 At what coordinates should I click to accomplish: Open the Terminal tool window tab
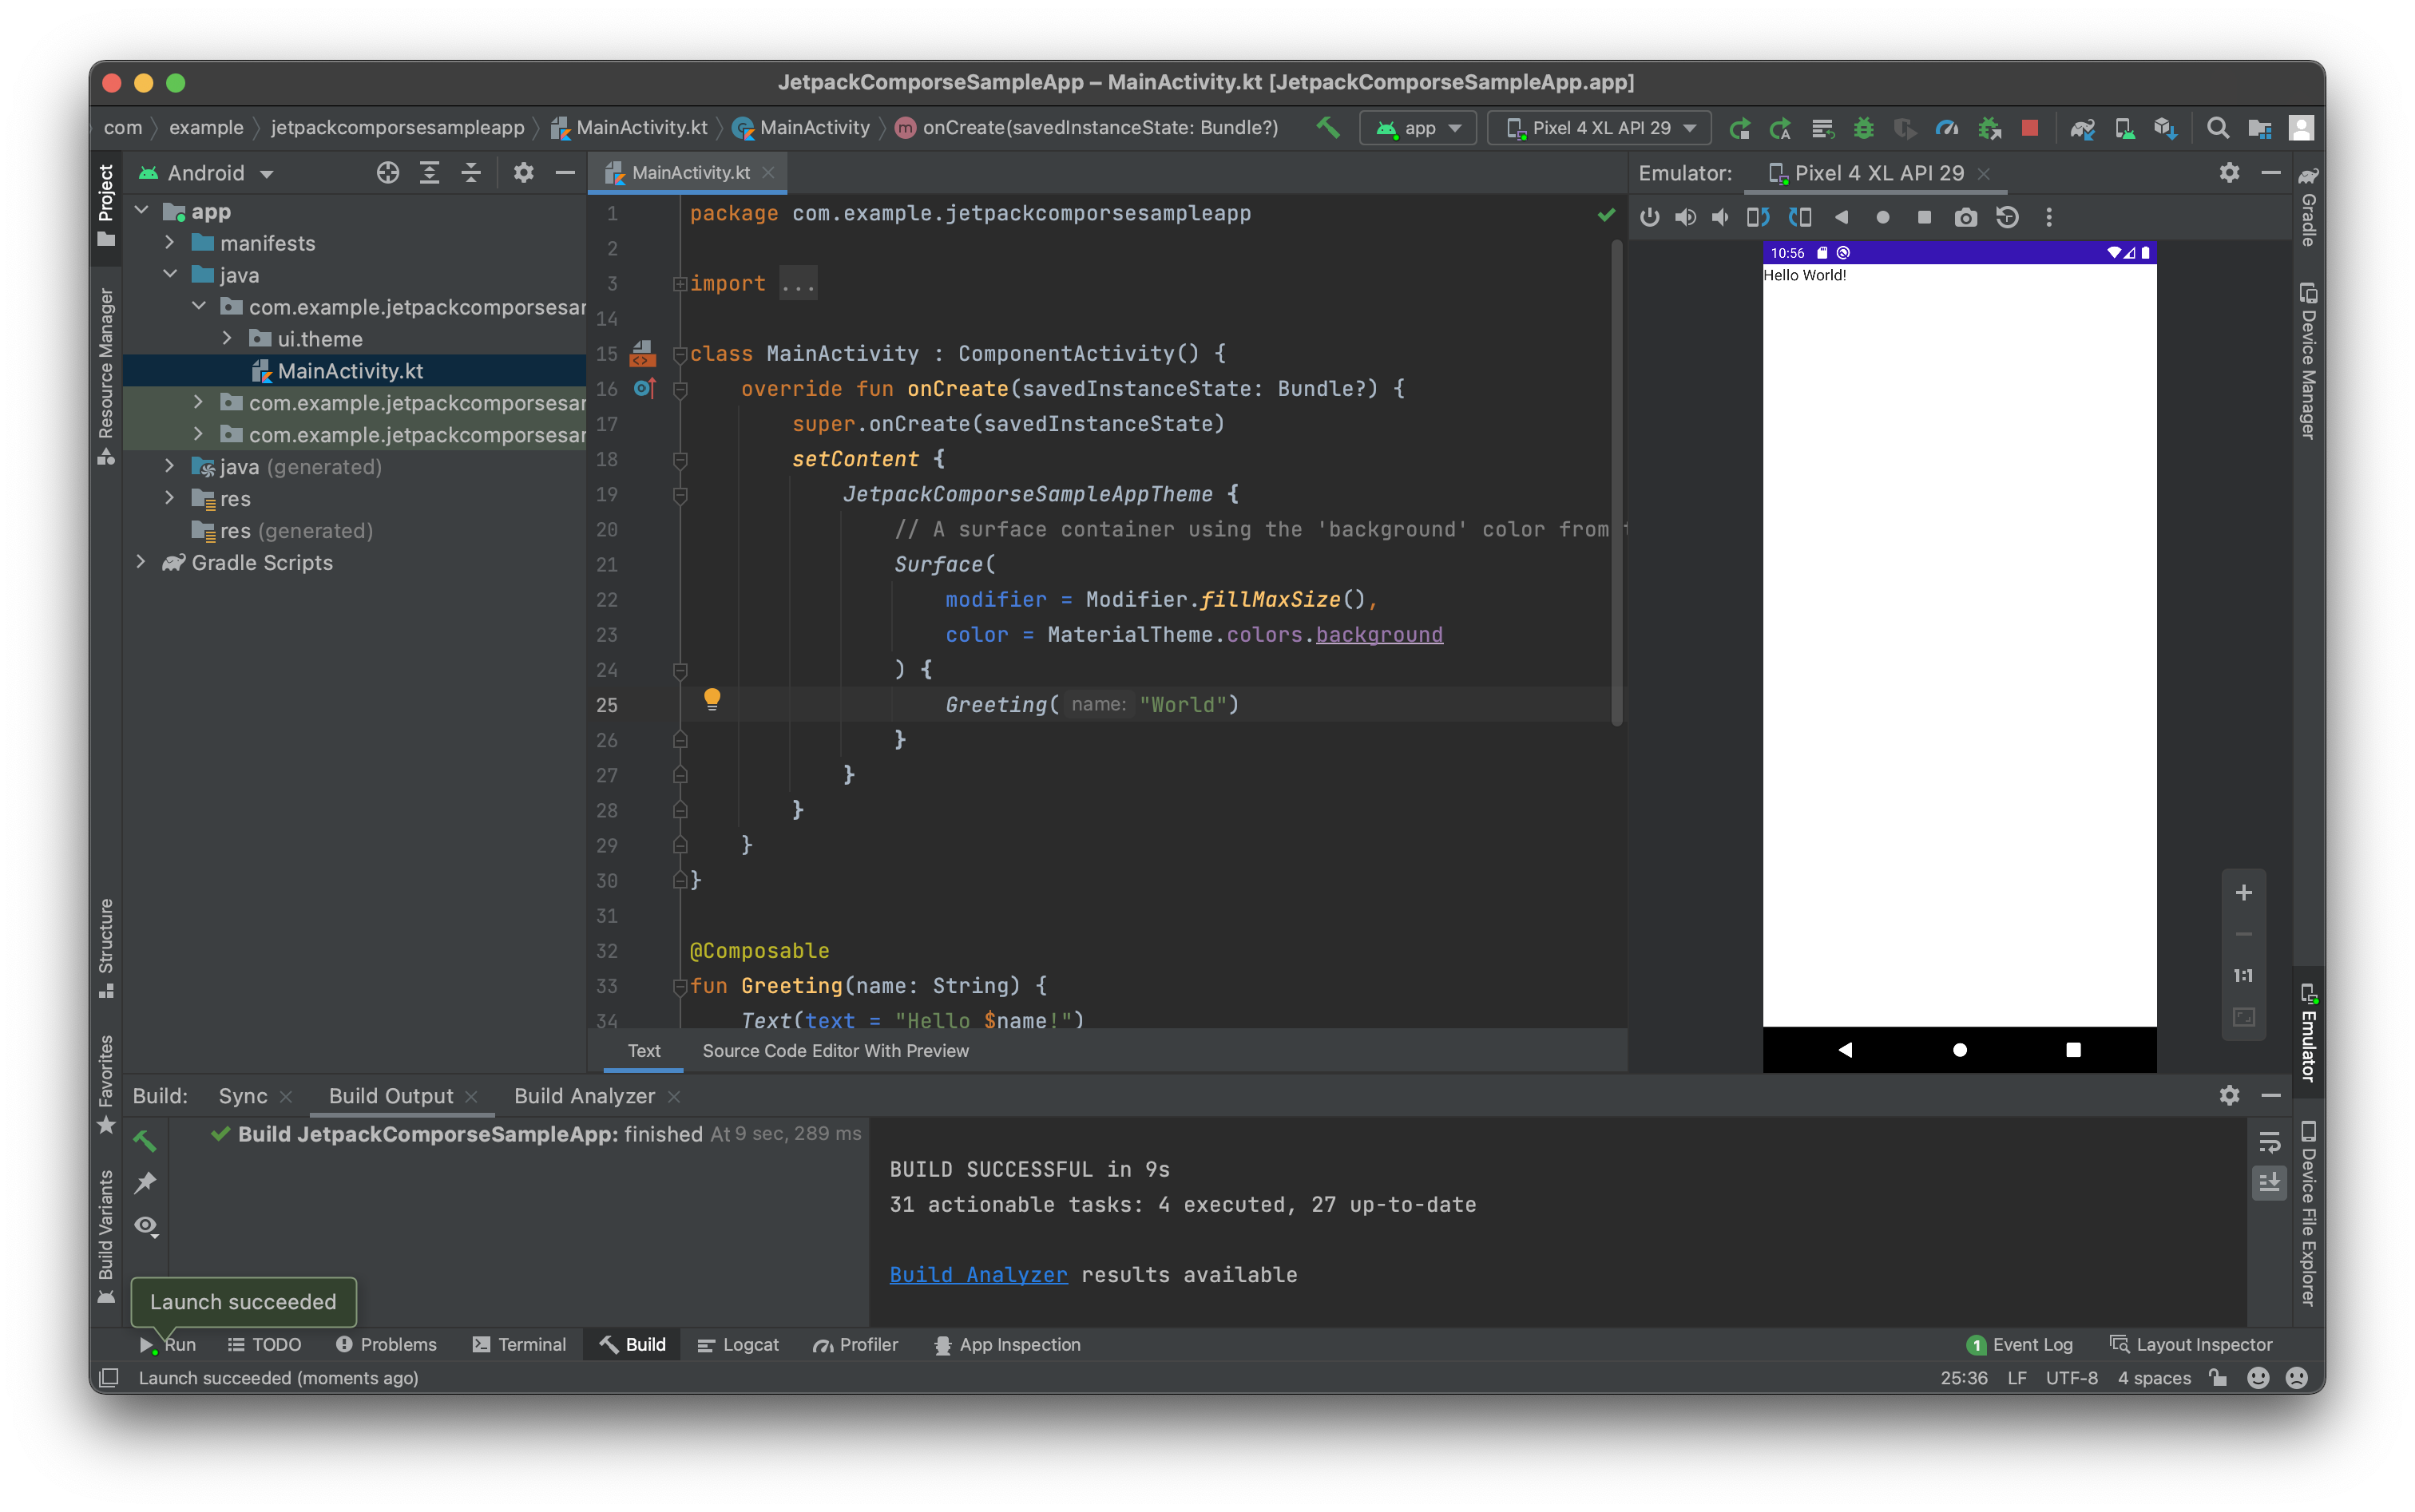point(519,1345)
